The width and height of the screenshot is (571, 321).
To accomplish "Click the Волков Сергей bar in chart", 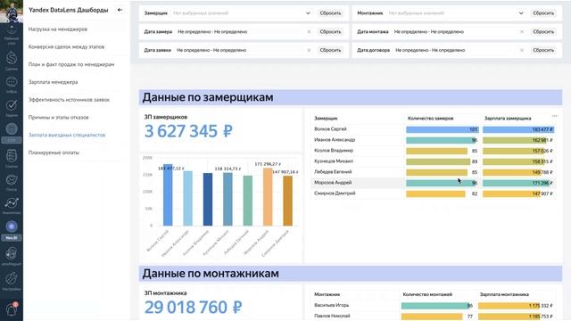I will 168,194.
